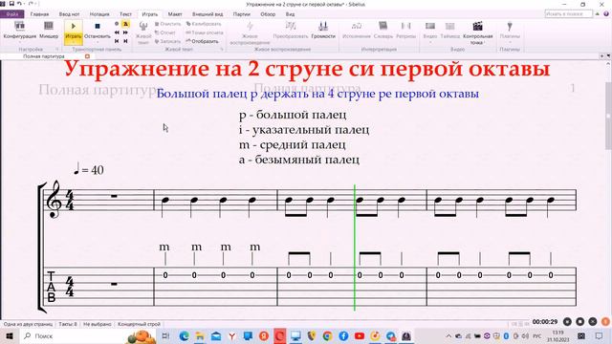Open the Plug-ins (Плагины) dropdown
The height and width of the screenshot is (344, 612).
coord(510,32)
